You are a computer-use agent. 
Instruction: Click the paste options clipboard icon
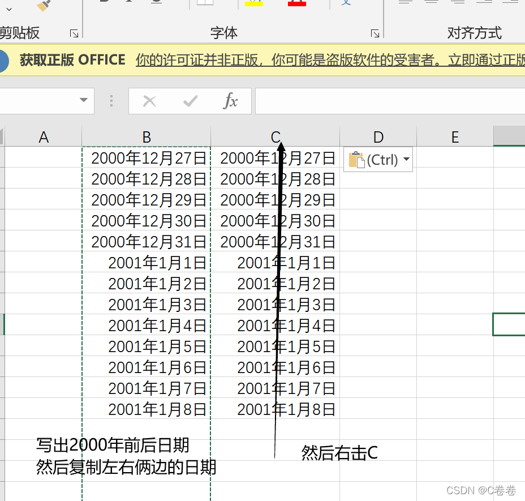pyautogui.click(x=356, y=160)
